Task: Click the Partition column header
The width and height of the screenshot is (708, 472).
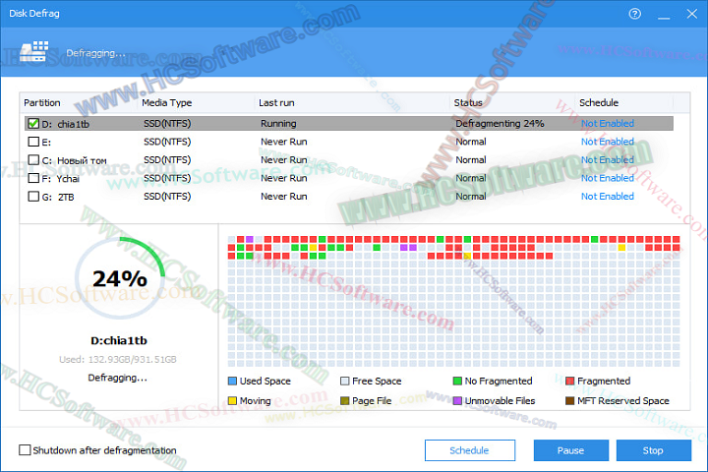Action: pos(42,102)
